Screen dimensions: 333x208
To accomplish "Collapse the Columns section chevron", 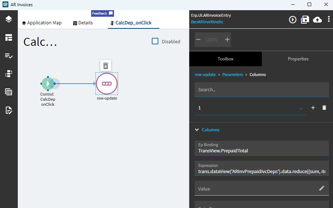I will (197, 130).
